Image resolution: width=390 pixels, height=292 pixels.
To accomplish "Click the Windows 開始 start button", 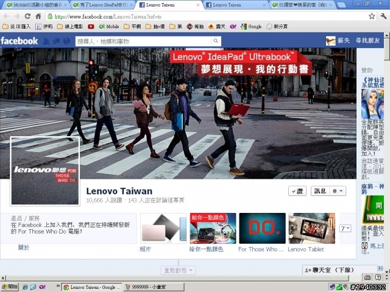I will point(10,287).
